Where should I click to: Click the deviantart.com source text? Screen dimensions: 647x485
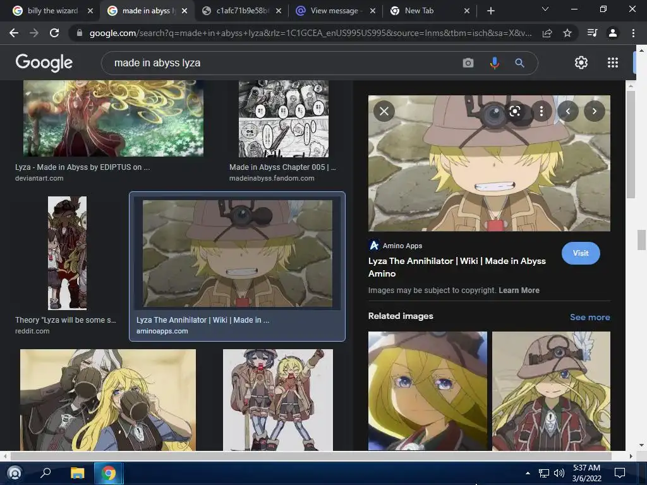coord(39,178)
